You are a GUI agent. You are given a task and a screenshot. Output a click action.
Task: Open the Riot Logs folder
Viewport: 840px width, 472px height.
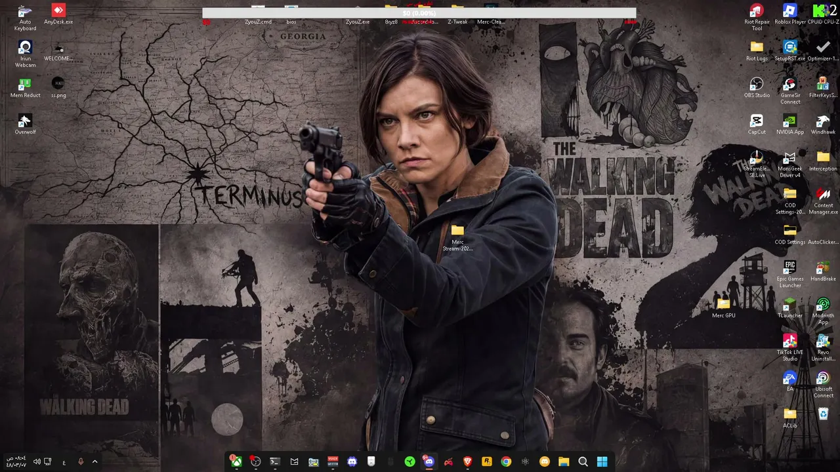(757, 51)
